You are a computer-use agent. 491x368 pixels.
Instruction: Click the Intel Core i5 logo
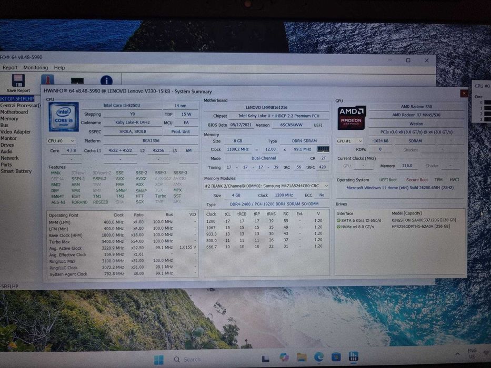coord(64,117)
